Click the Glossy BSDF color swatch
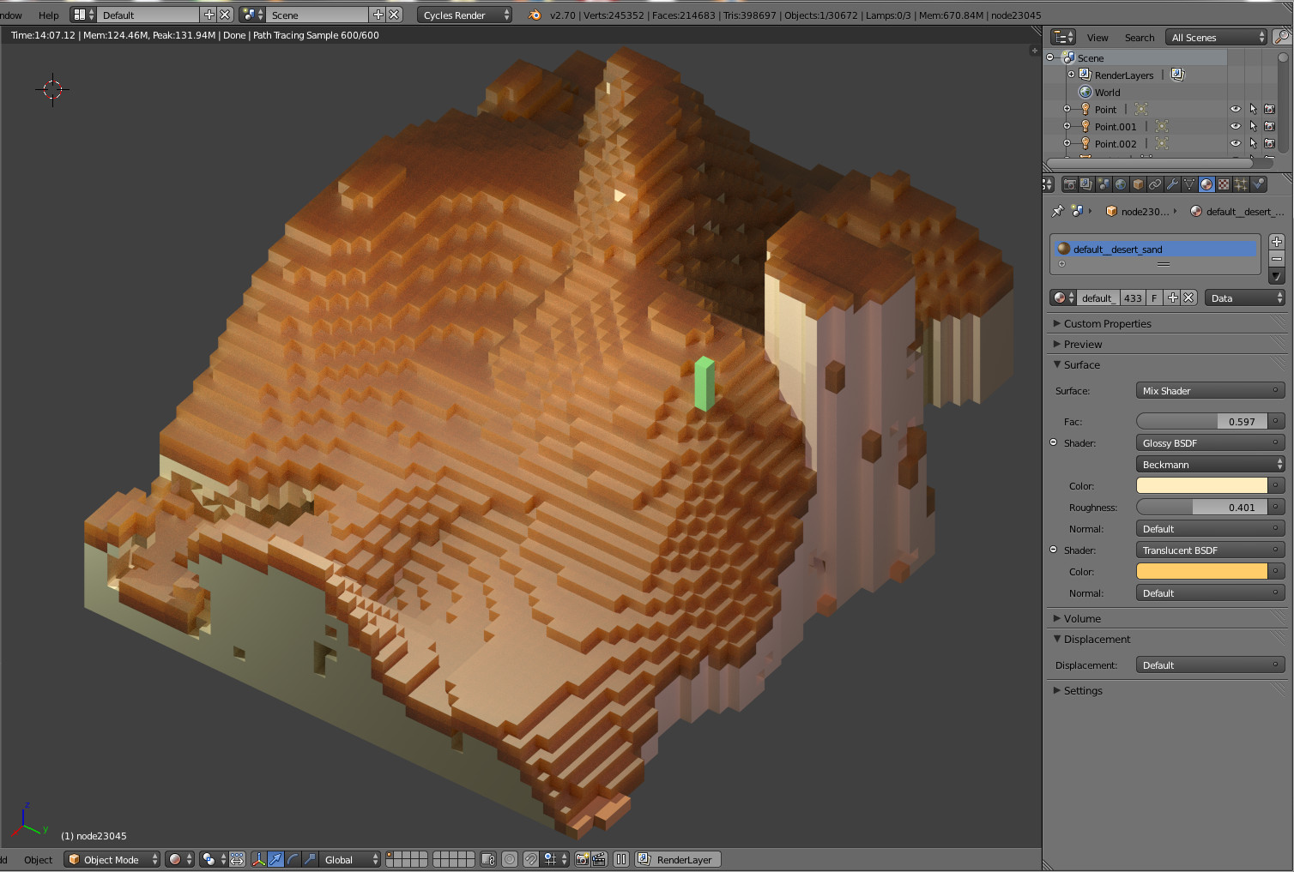Screen dimensions: 1294x872 [x=1201, y=486]
